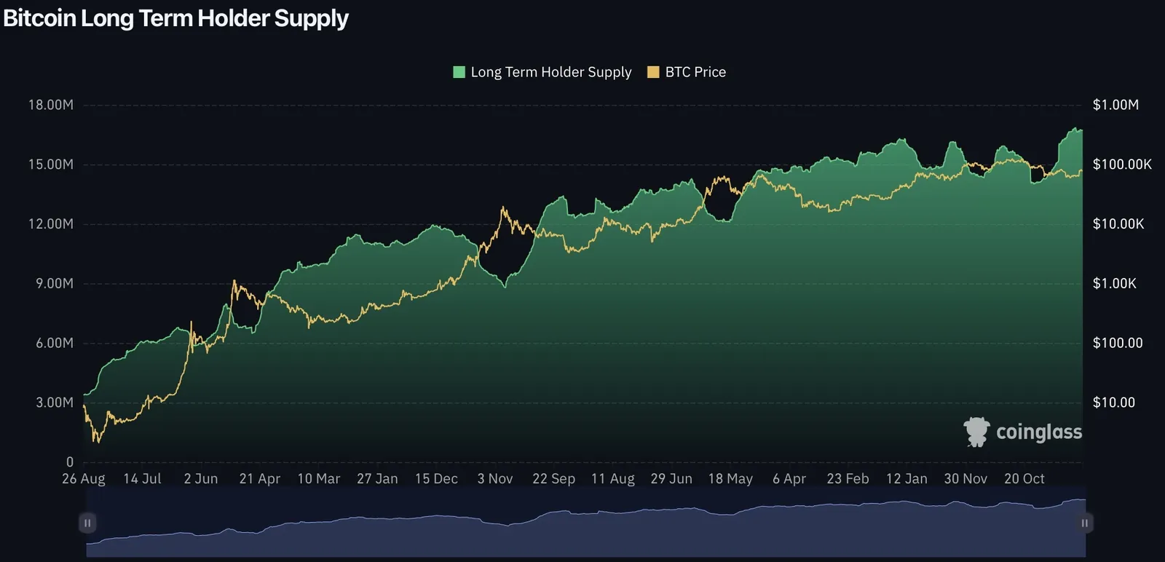
Task: Click the $10.00 price axis label
Action: [x=1114, y=403]
